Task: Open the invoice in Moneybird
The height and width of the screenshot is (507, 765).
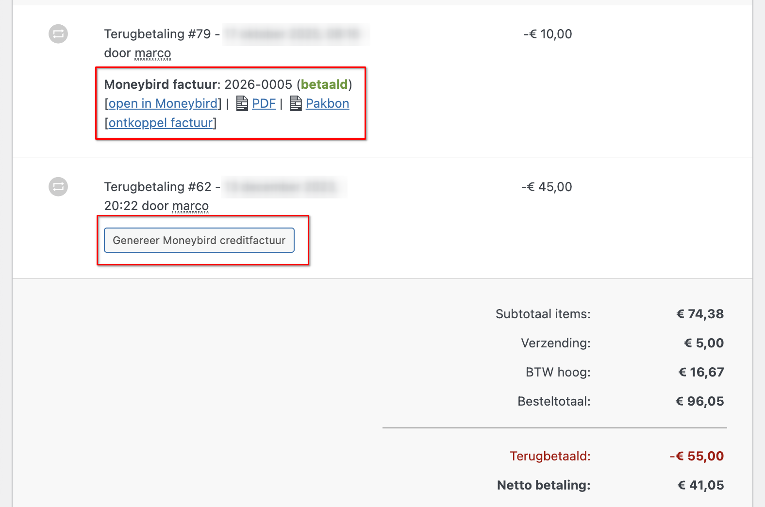Action: coord(163,103)
